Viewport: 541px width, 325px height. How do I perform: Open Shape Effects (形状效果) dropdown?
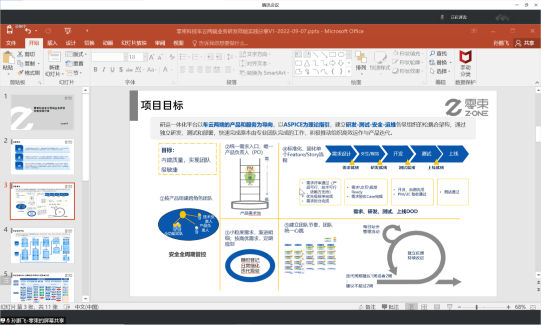pos(408,71)
